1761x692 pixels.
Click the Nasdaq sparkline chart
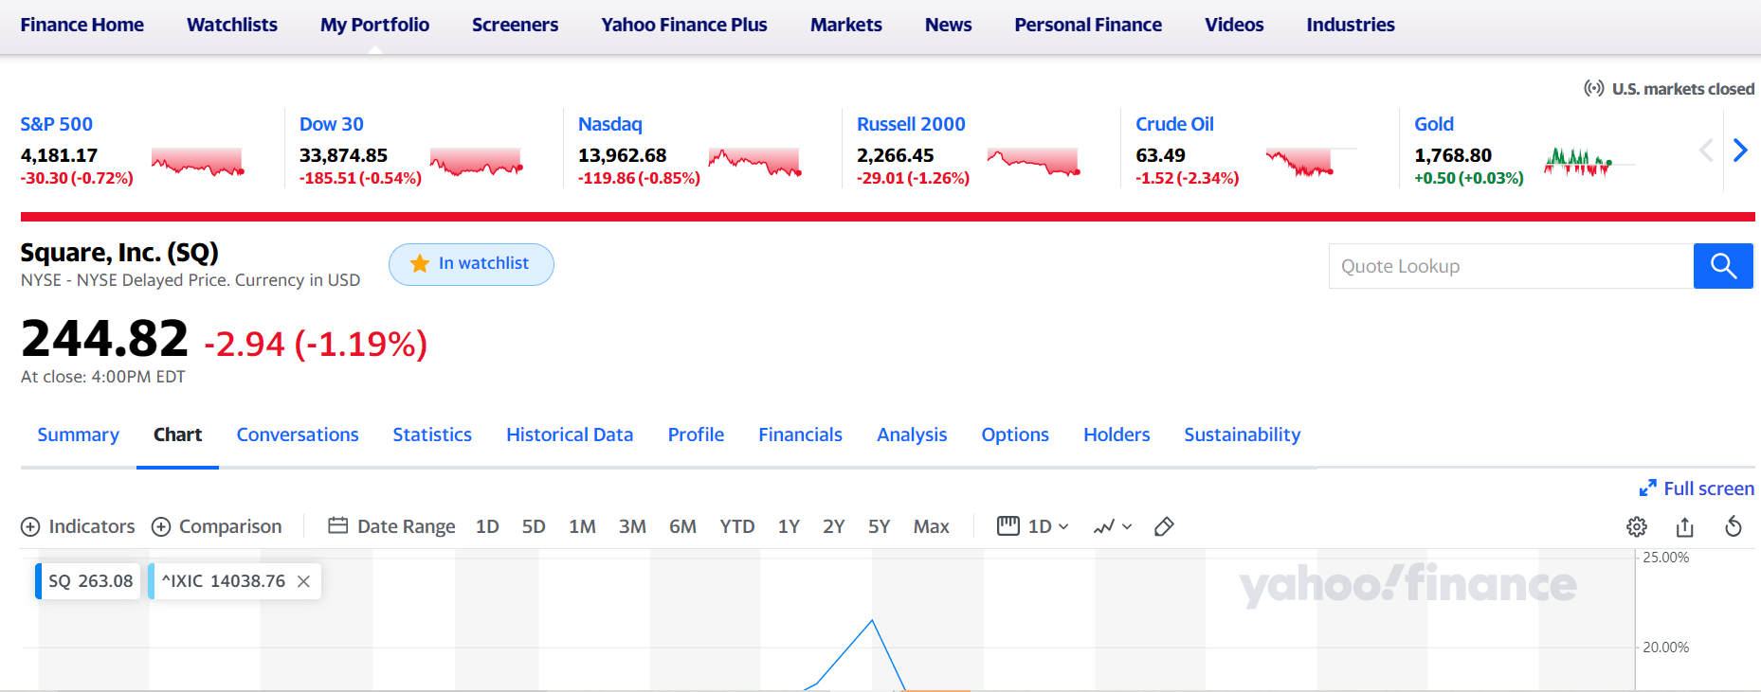click(x=754, y=162)
